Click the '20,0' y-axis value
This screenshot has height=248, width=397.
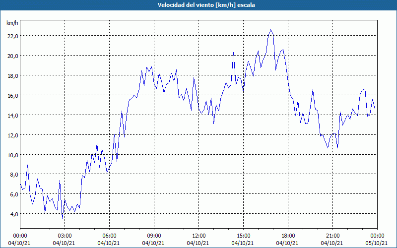click(13, 56)
